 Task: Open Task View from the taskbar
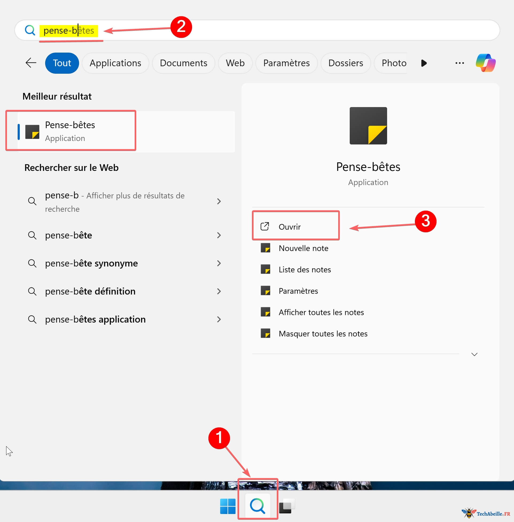coord(287,506)
